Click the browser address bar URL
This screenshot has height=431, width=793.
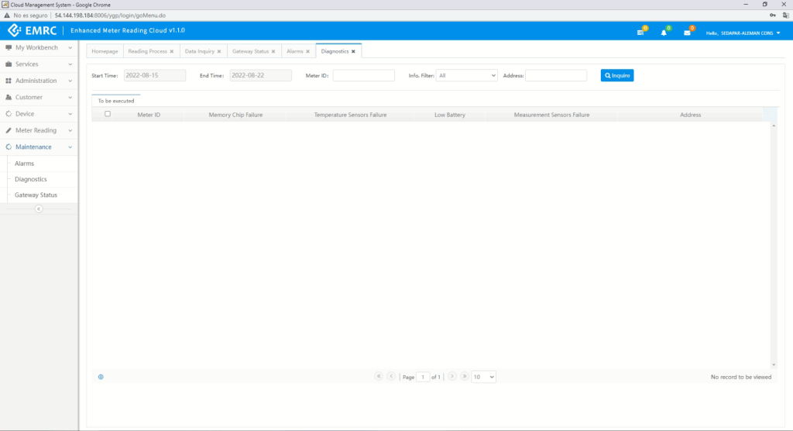point(110,16)
